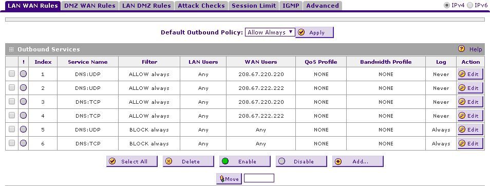Click the WAN Users column header
Screen dimensions: 490x186
[260, 62]
